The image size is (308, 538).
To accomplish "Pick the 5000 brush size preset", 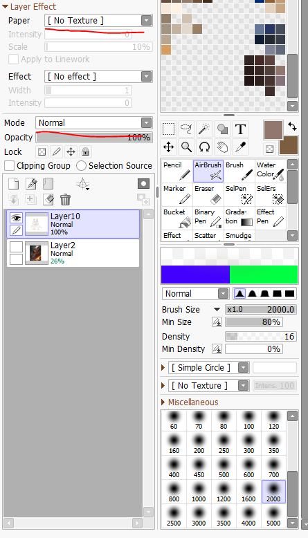I will [273, 516].
